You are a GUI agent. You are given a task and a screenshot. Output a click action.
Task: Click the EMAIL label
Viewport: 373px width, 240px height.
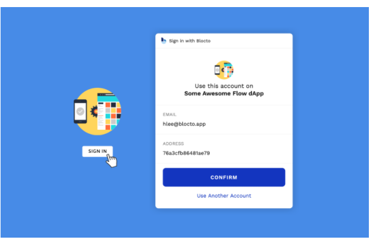pyautogui.click(x=169, y=114)
